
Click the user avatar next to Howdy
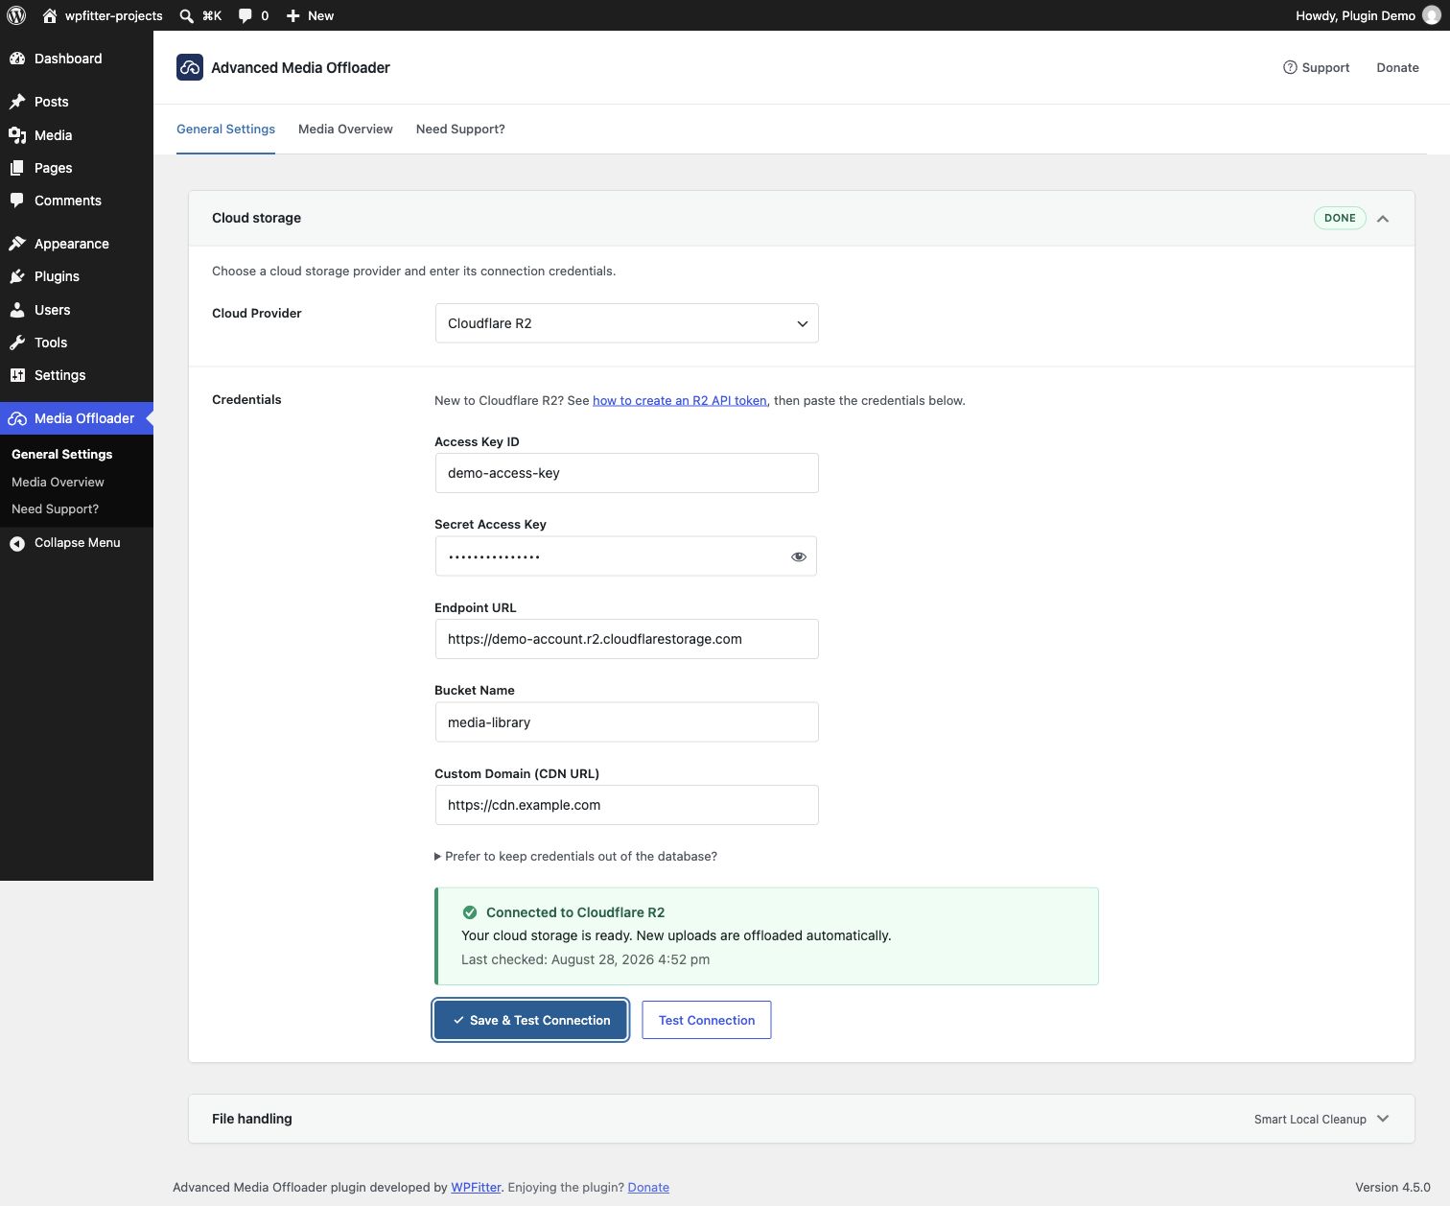[1432, 15]
